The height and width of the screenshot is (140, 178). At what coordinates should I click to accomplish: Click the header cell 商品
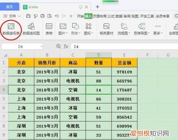(x=73, y=63)
